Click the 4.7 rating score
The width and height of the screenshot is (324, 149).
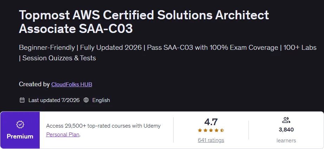click(211, 122)
